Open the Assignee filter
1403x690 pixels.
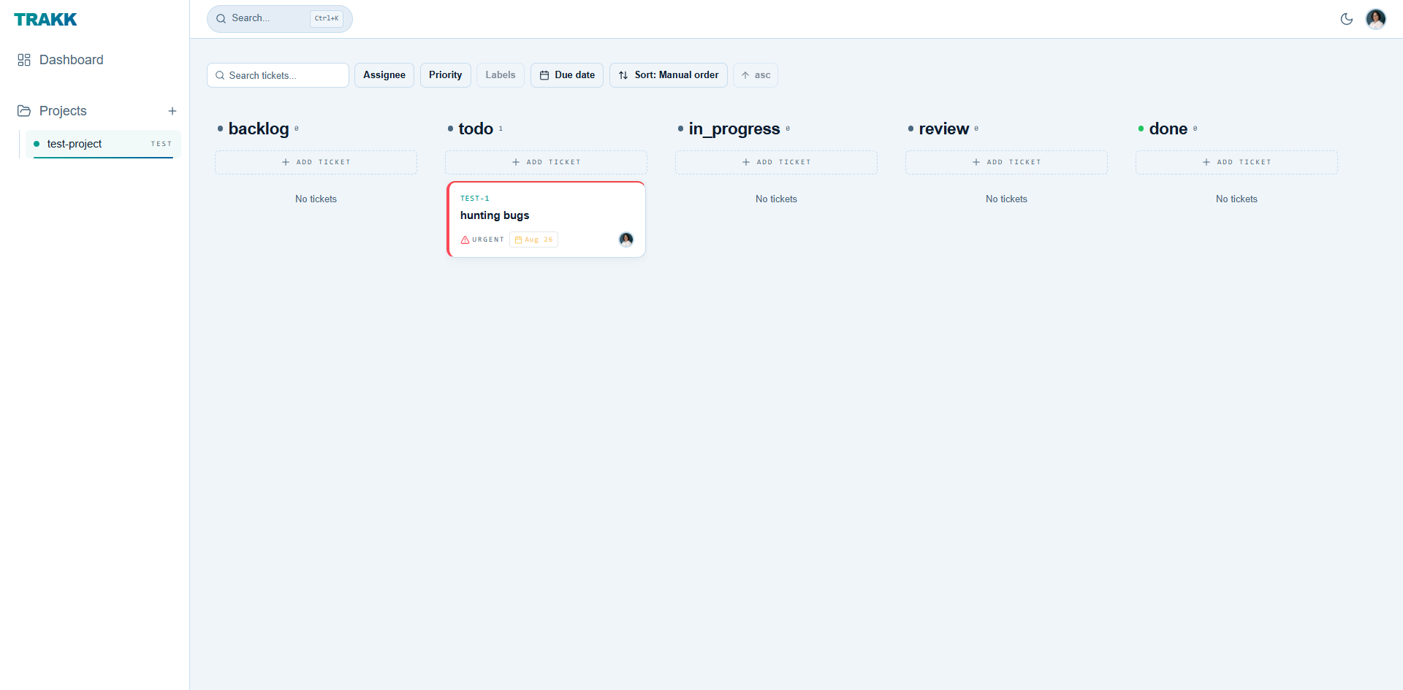point(384,75)
